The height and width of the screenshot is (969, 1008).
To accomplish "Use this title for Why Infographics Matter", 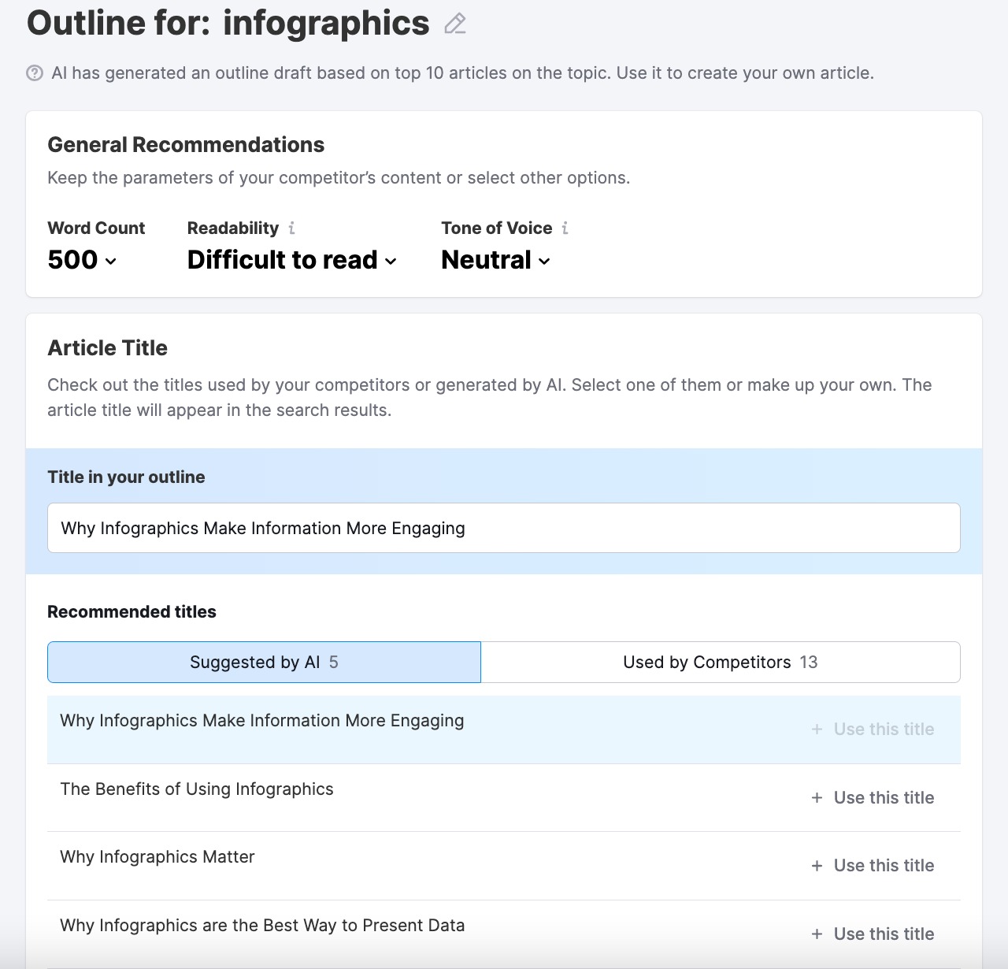I will [873, 866].
